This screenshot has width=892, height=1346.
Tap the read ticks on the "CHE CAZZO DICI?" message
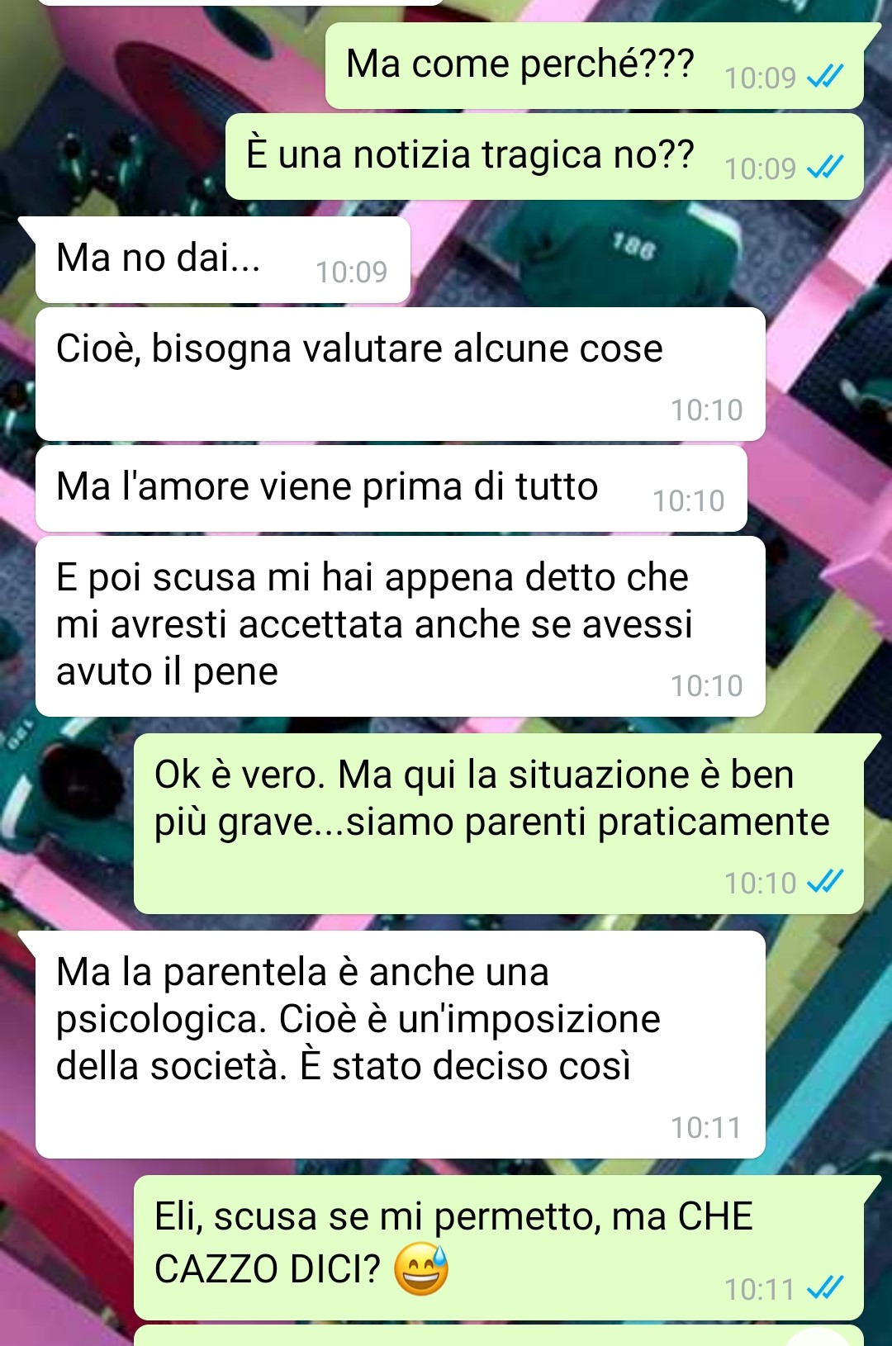tap(824, 1288)
